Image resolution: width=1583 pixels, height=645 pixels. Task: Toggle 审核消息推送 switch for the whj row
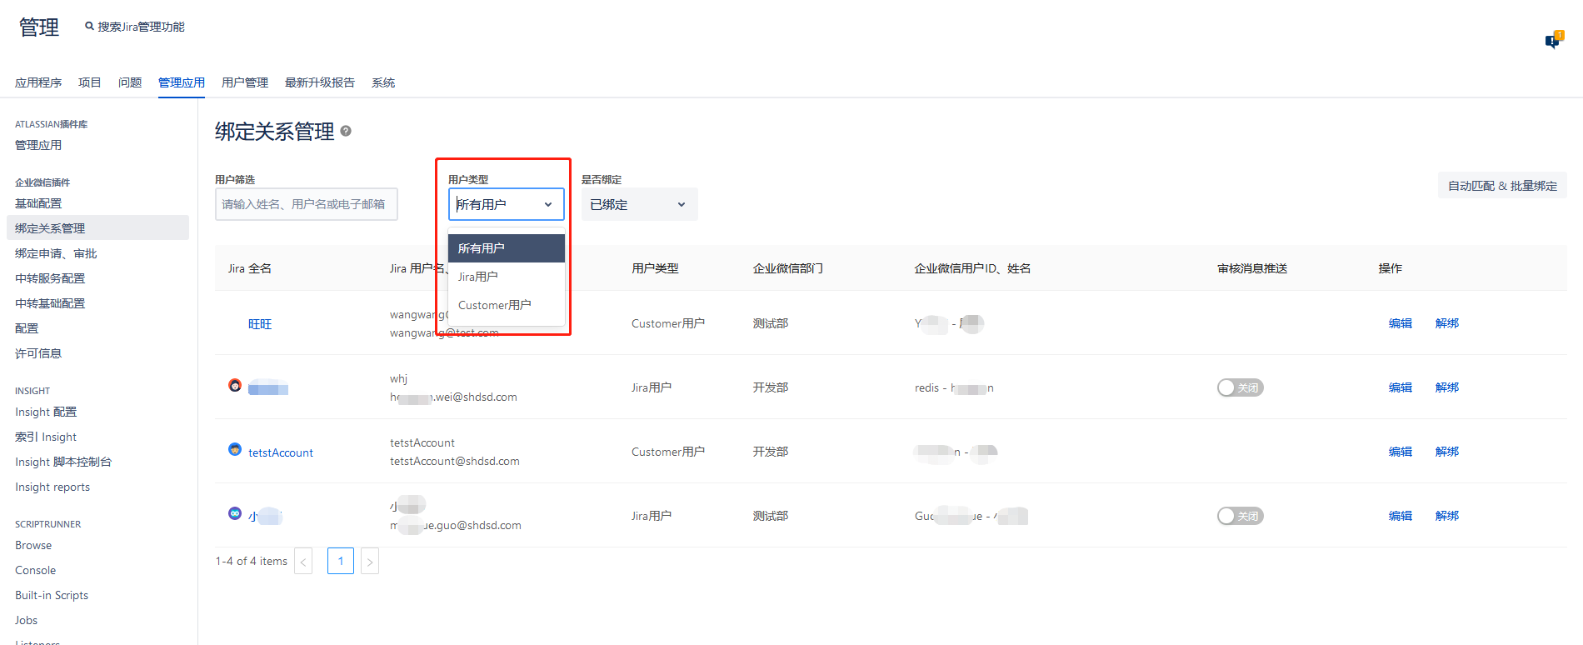[x=1240, y=387]
